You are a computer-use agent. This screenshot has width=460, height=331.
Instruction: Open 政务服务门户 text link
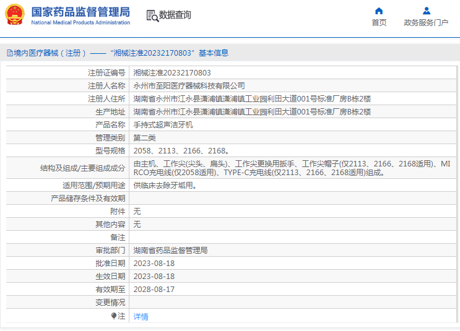pyautogui.click(x=426, y=22)
